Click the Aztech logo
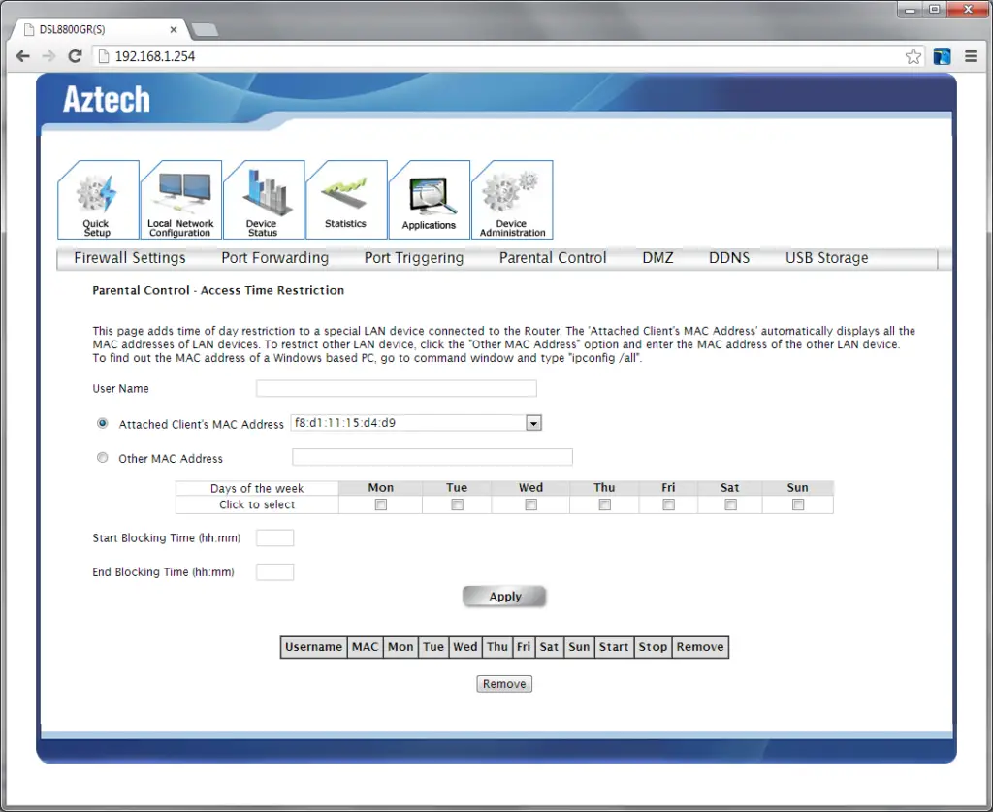 107,100
